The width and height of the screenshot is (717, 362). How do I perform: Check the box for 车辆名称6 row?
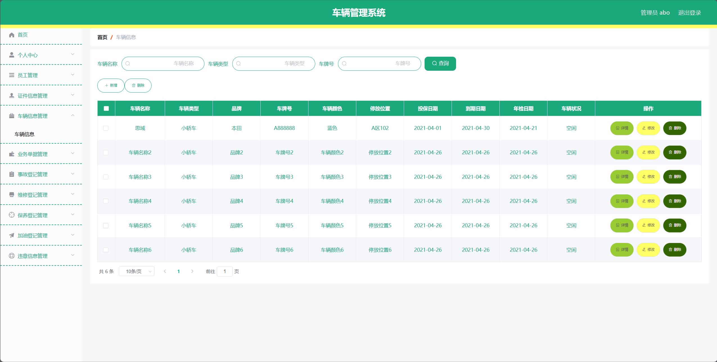click(106, 250)
